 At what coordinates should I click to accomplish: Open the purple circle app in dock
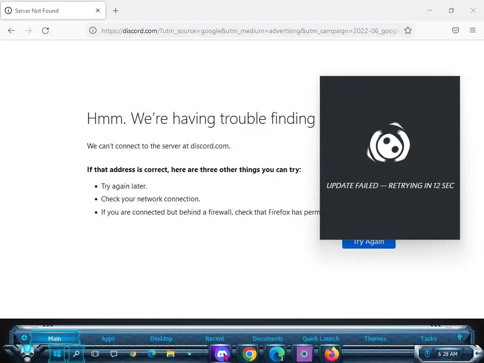pos(304,354)
